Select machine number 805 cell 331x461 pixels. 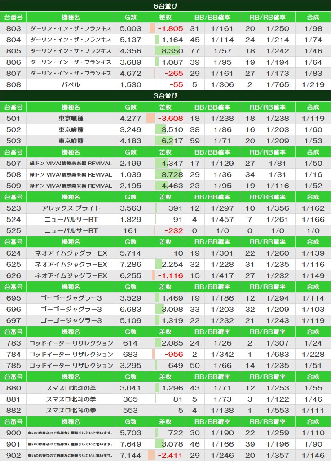[13, 51]
